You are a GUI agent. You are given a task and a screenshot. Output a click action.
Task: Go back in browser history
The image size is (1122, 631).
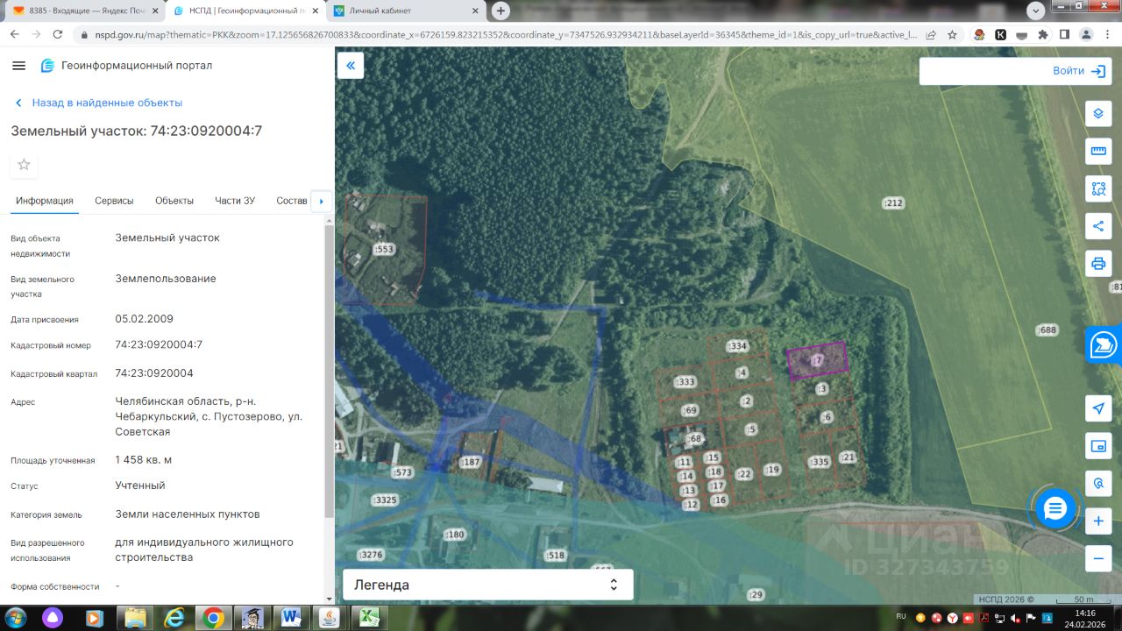(x=14, y=34)
